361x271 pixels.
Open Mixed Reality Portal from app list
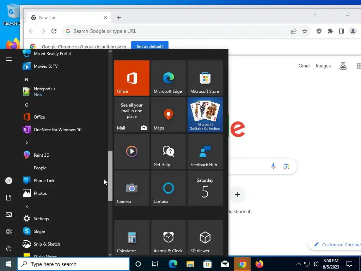tap(65, 54)
